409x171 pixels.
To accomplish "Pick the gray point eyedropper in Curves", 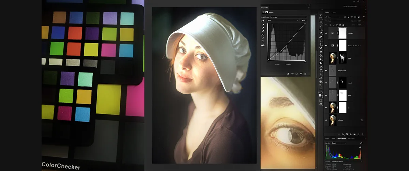I will pos(263,28).
